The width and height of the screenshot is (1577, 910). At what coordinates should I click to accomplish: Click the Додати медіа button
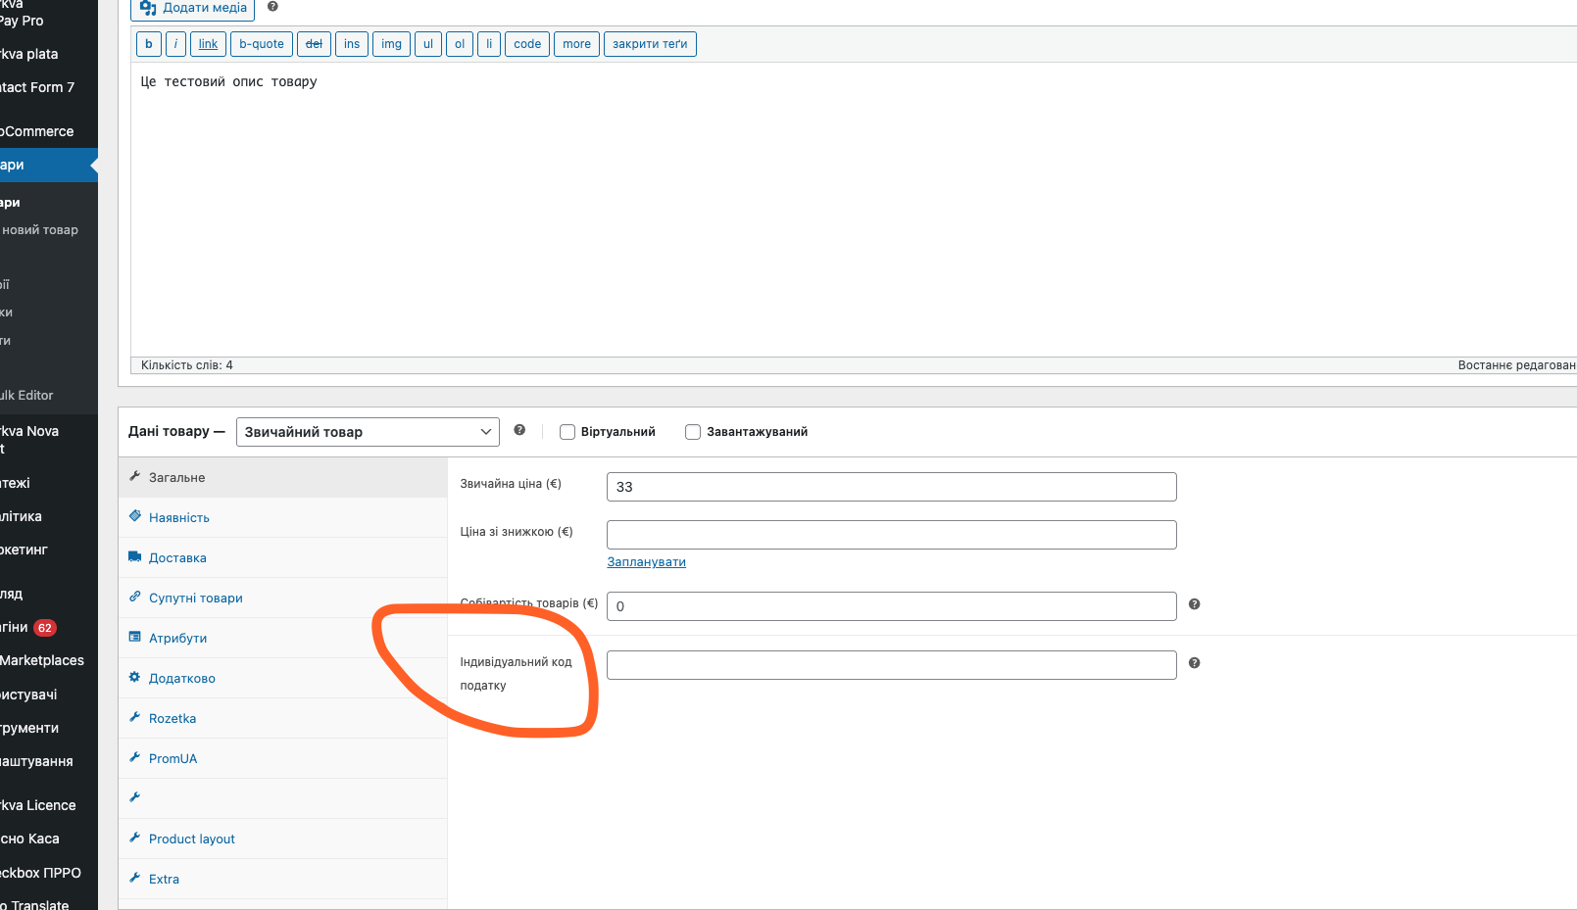193,8
